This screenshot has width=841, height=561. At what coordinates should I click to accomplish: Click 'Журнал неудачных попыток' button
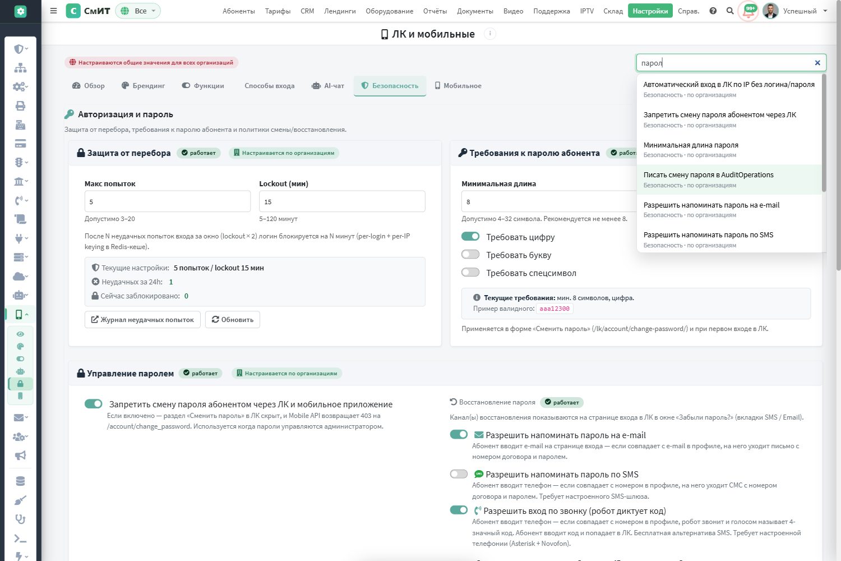click(142, 319)
